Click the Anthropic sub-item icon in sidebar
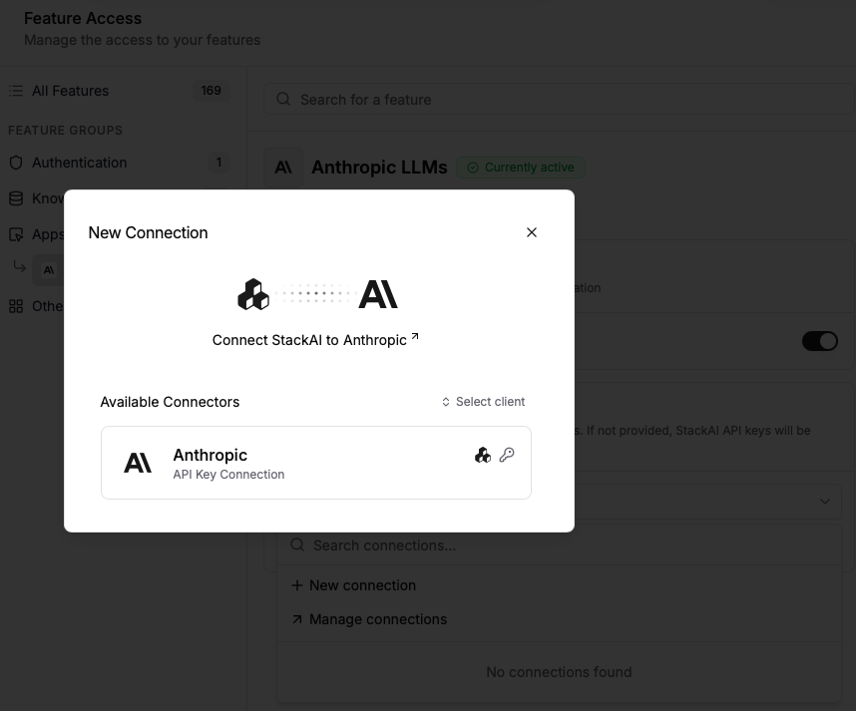The height and width of the screenshot is (711, 856). point(48,269)
